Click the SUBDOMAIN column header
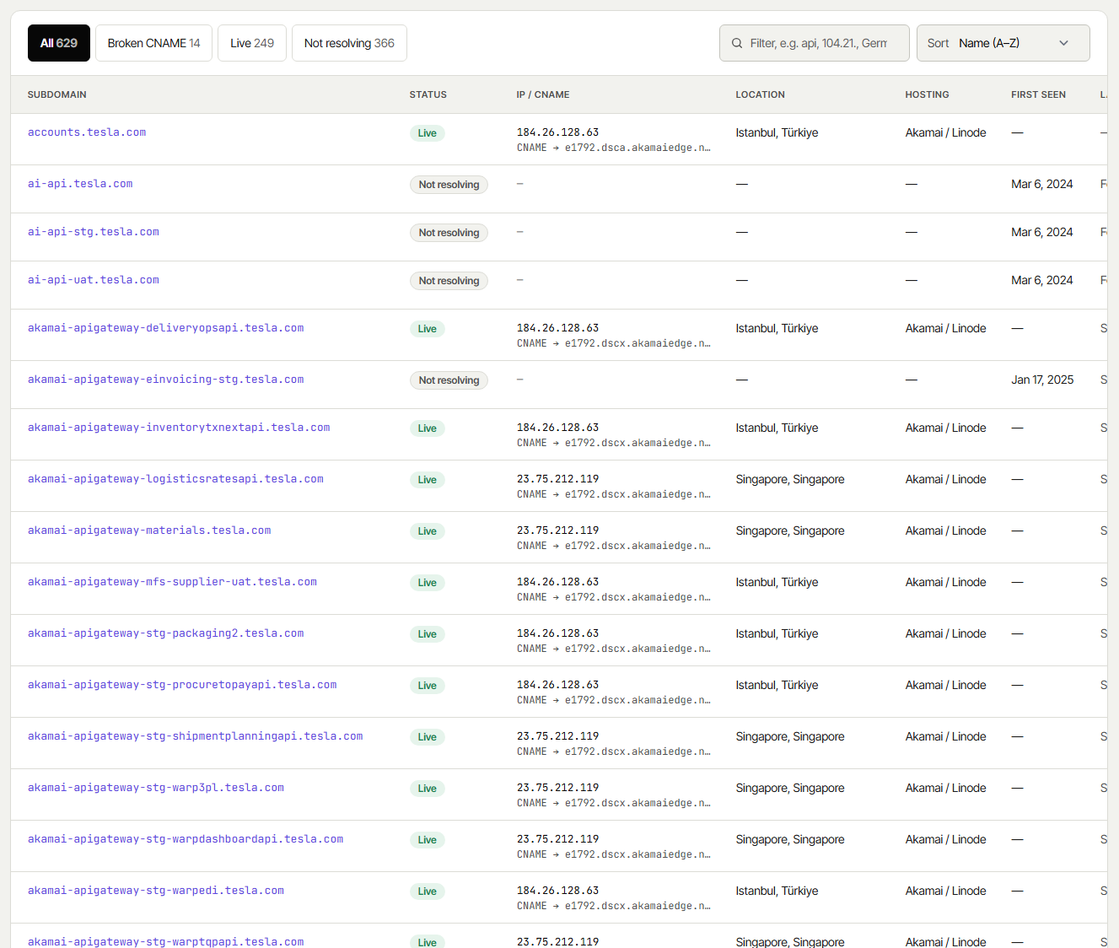The image size is (1119, 948). pyautogui.click(x=56, y=94)
